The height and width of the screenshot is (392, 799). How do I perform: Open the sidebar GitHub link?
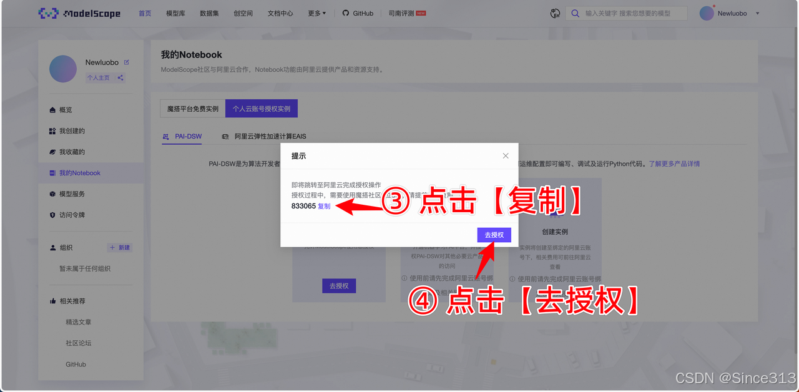pos(76,364)
